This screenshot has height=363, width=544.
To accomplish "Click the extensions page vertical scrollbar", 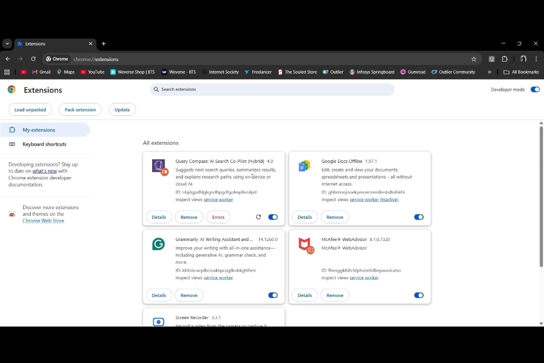I will tap(541, 197).
